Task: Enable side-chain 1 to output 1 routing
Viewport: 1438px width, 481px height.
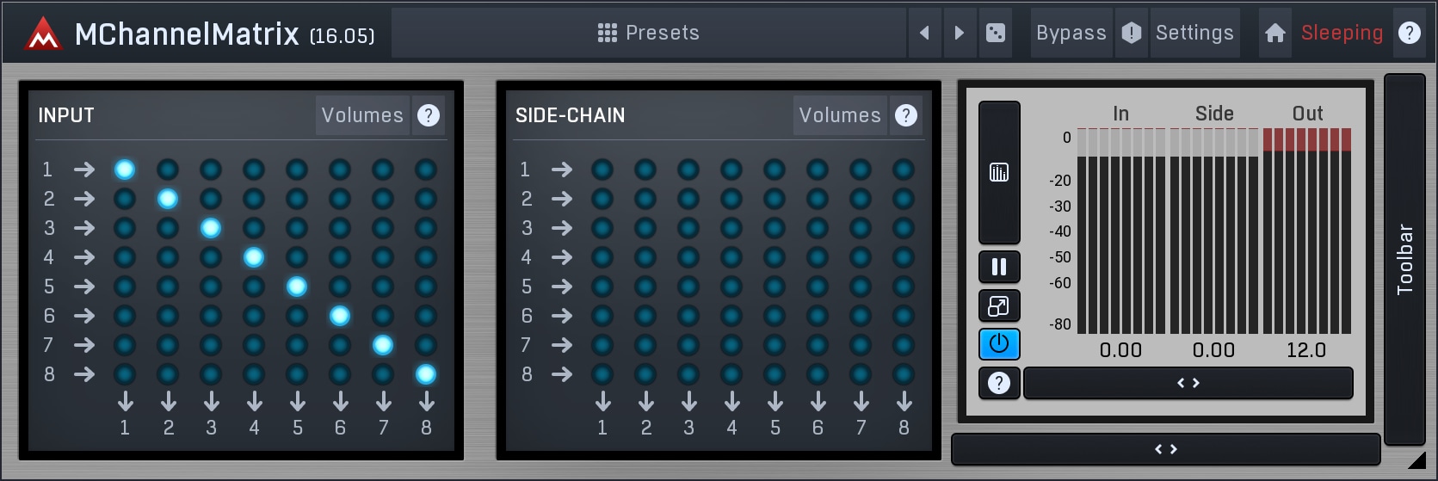Action: coord(602,170)
